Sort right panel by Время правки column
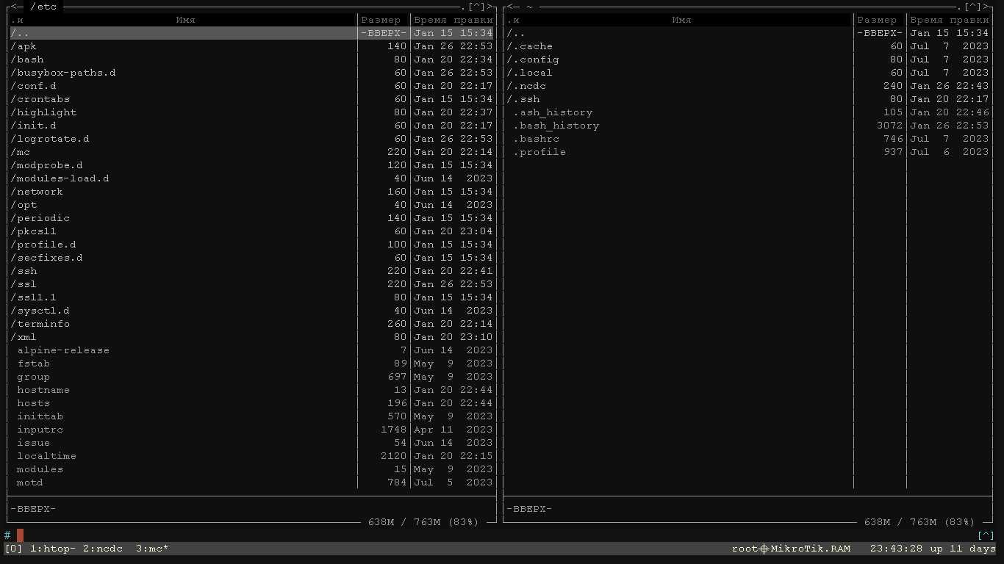 coord(949,20)
